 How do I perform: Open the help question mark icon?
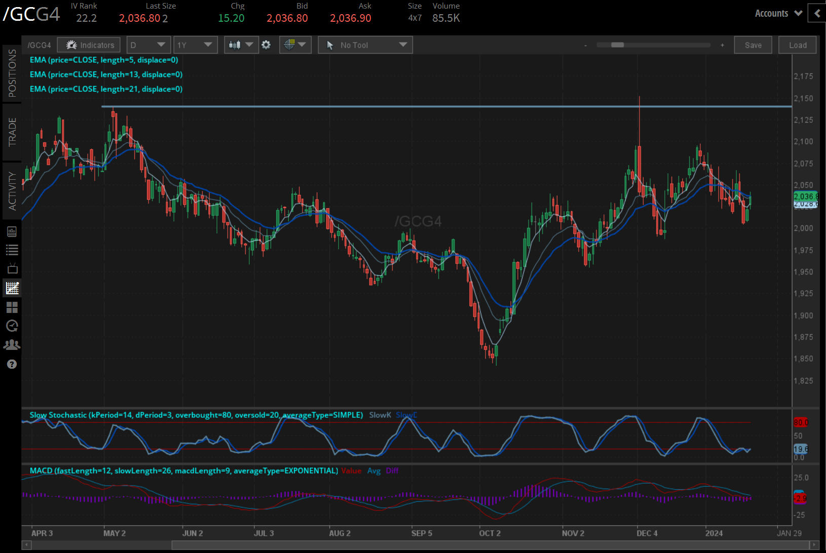tap(12, 364)
